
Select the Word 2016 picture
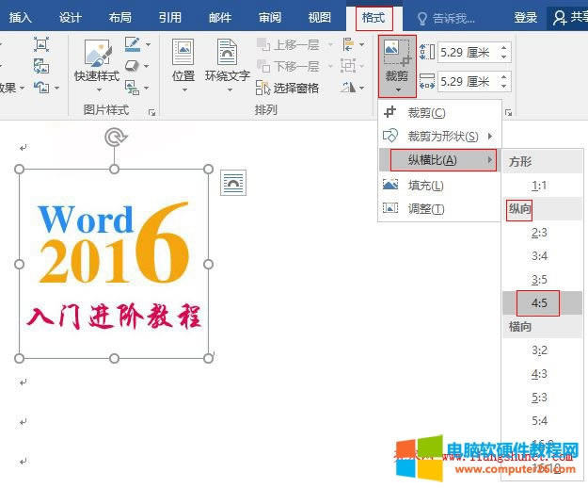[x=114, y=264]
